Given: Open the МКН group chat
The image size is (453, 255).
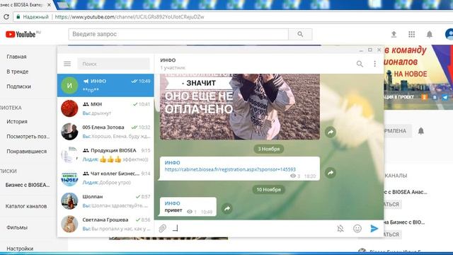Looking at the screenshot, I should tap(105, 108).
